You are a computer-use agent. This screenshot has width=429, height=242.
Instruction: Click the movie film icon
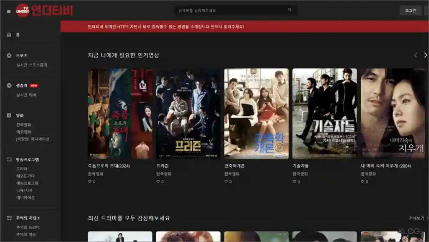click(x=9, y=115)
